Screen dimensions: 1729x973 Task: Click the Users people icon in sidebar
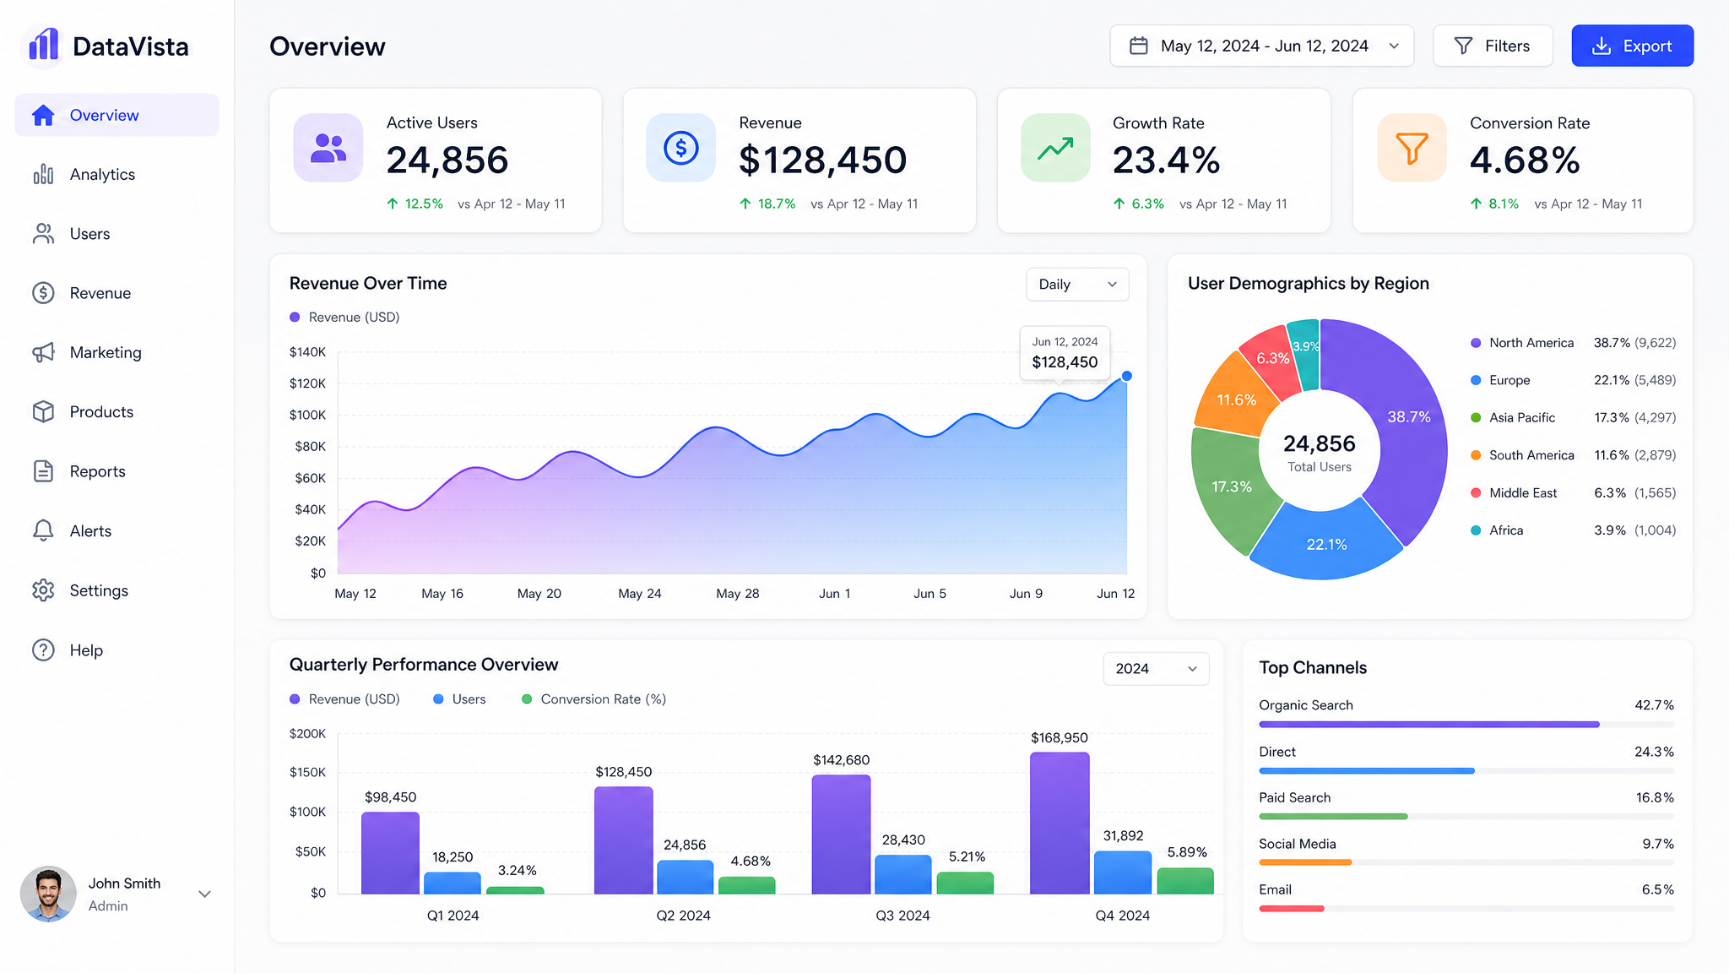point(43,234)
